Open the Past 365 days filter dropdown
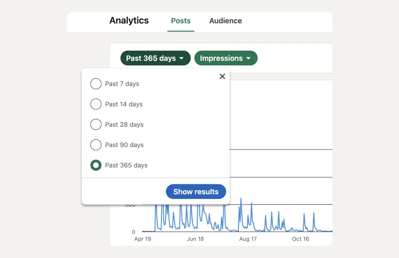 [155, 58]
